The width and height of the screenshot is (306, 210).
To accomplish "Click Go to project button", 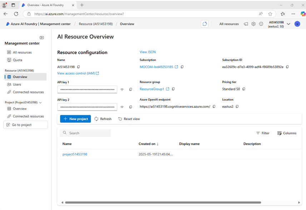I will point(26,125).
